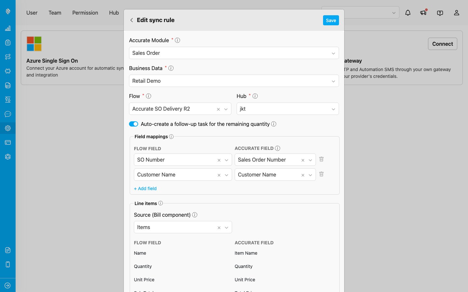This screenshot has width=468, height=292.
Task: Open the user profile icon
Action: [457, 13]
